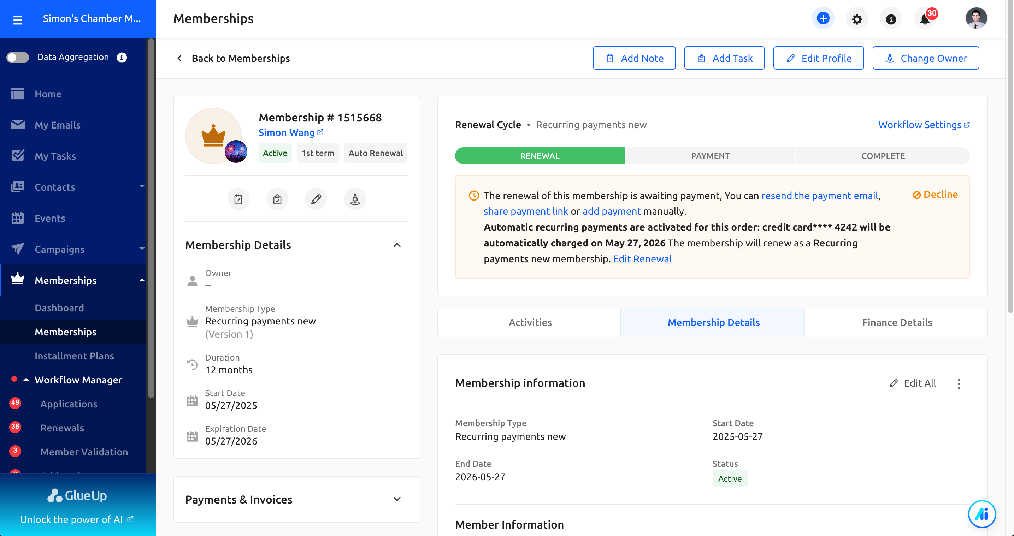This screenshot has width=1014, height=536.
Task: Click the page vertical scrollbar
Action: pos(1010,157)
